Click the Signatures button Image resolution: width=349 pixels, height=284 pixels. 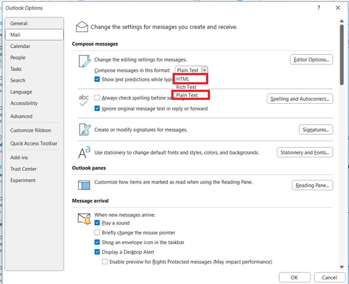(315, 129)
